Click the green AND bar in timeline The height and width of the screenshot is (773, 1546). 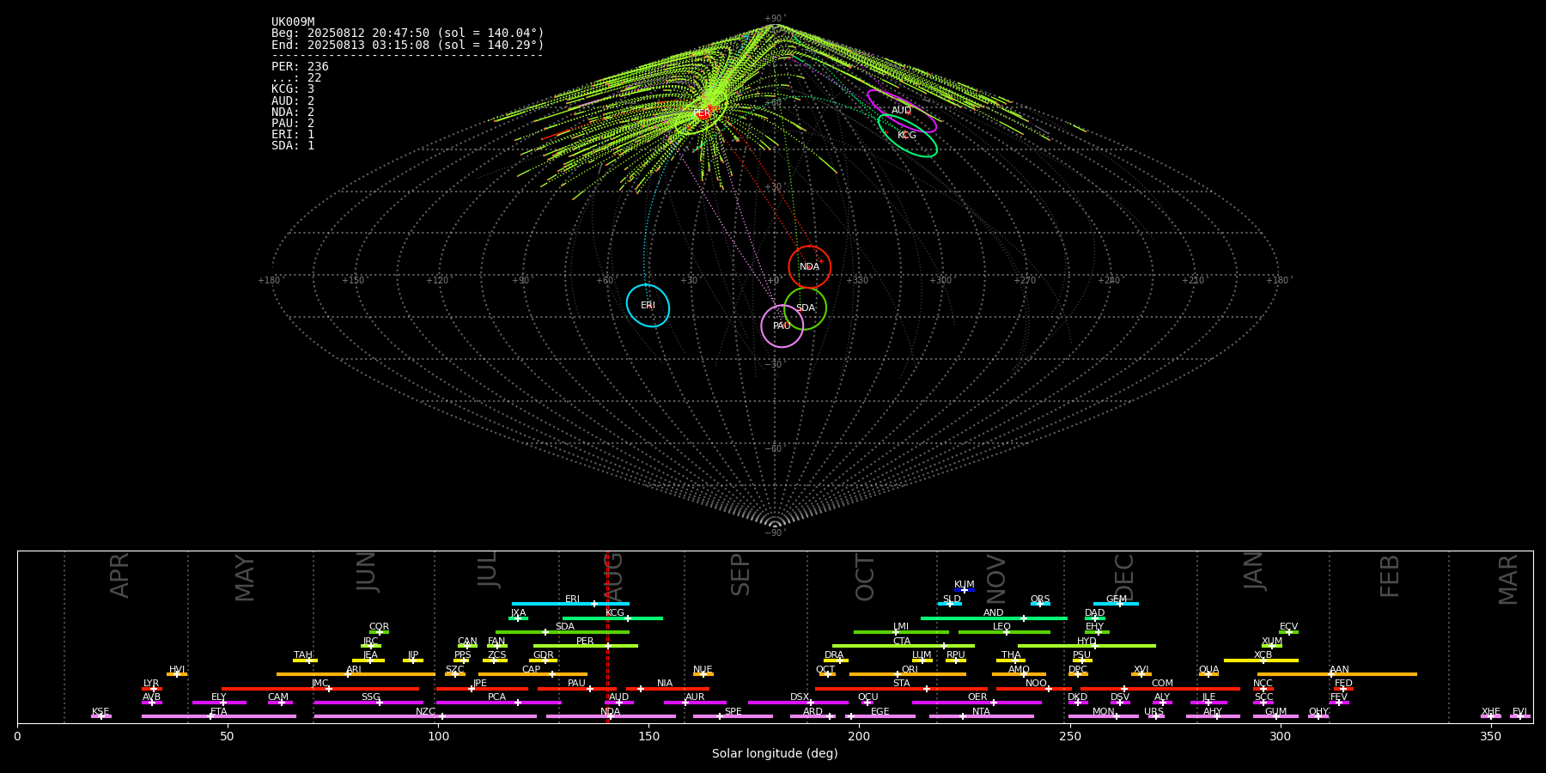pyautogui.click(x=994, y=618)
